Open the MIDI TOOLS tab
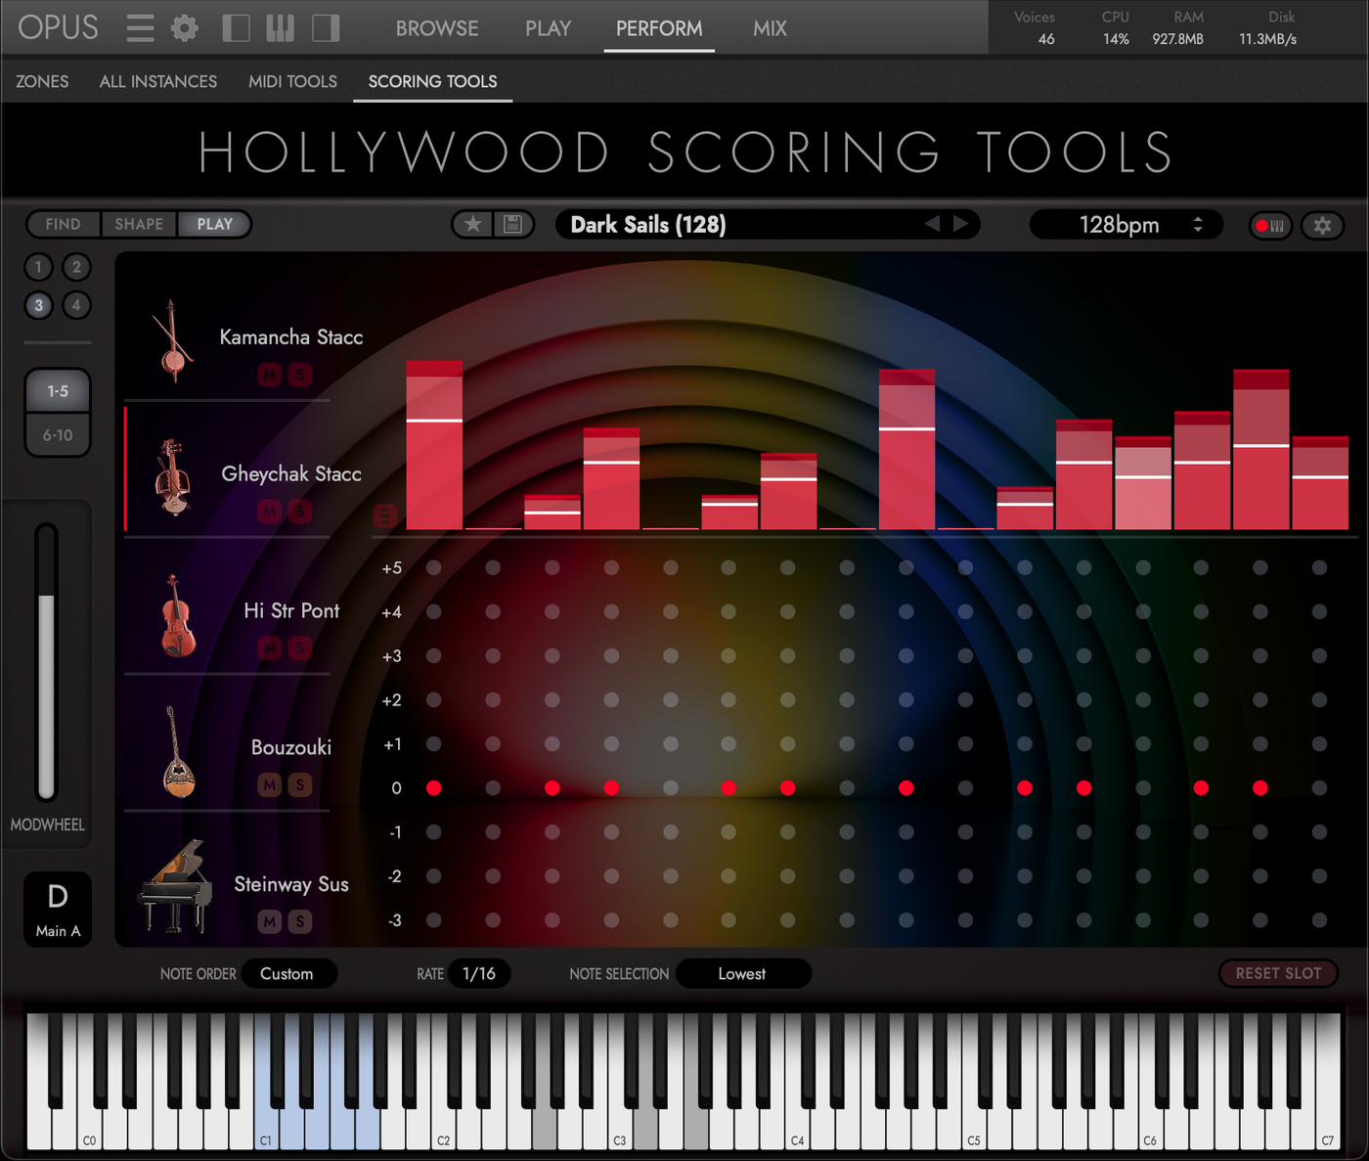The height and width of the screenshot is (1161, 1369). pos(292,81)
